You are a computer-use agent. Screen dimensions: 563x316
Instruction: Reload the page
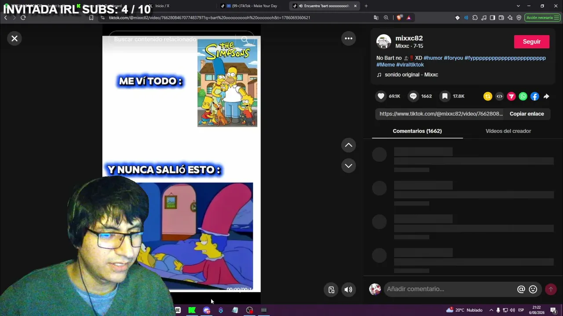23,18
